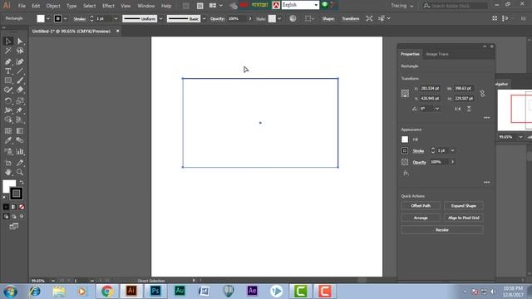Image resolution: width=532 pixels, height=299 pixels.
Task: Select the Rectangle tool
Action: [x=8, y=81]
